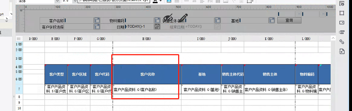Expand the pt unit dropdown in left panel
The width and height of the screenshot is (352, 111).
click(11, 14)
